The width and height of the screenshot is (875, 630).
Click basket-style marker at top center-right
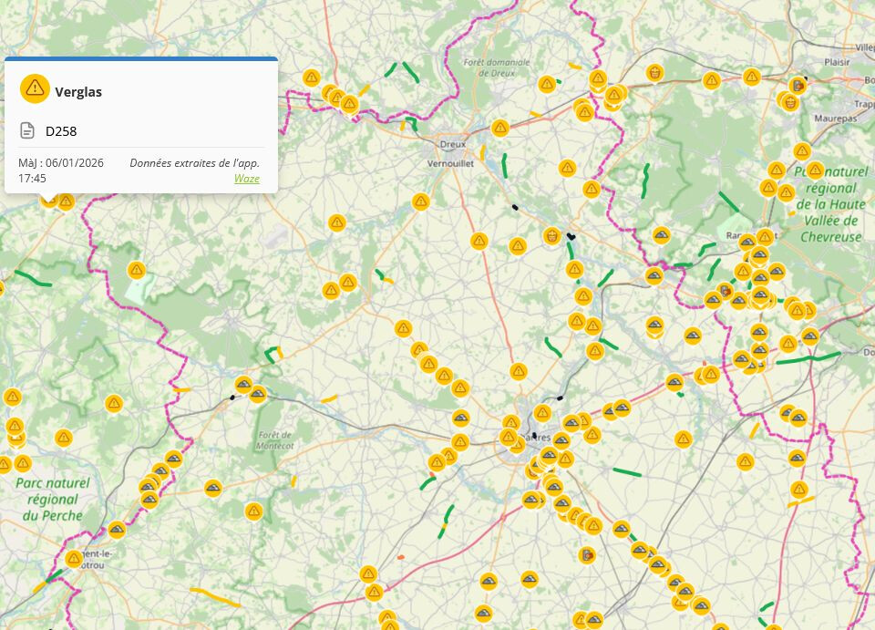tap(654, 72)
